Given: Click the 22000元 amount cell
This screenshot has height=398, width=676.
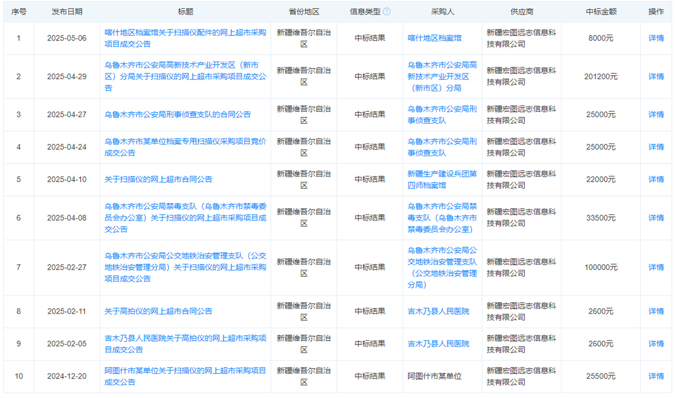Looking at the screenshot, I should coord(601,179).
